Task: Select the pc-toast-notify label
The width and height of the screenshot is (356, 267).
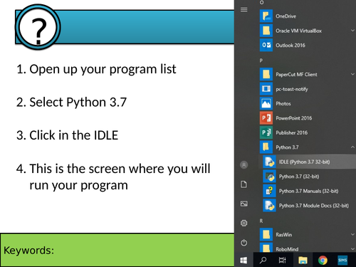Action: coord(292,89)
